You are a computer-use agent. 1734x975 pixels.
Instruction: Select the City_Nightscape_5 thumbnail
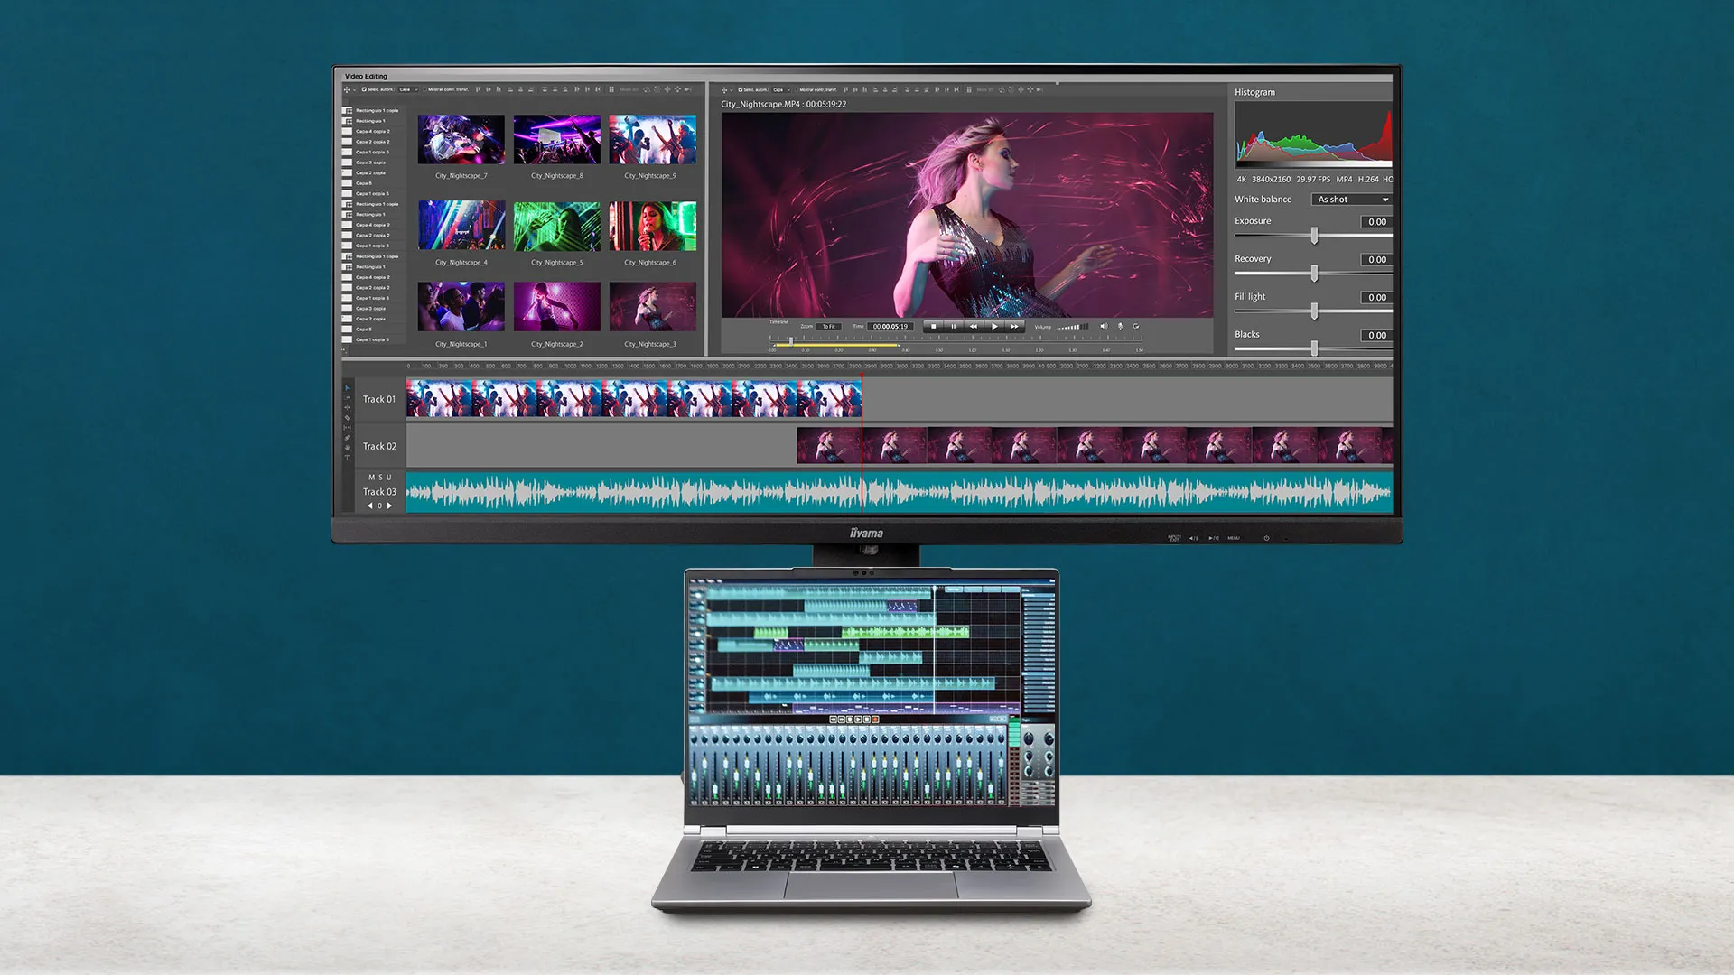[x=557, y=227]
